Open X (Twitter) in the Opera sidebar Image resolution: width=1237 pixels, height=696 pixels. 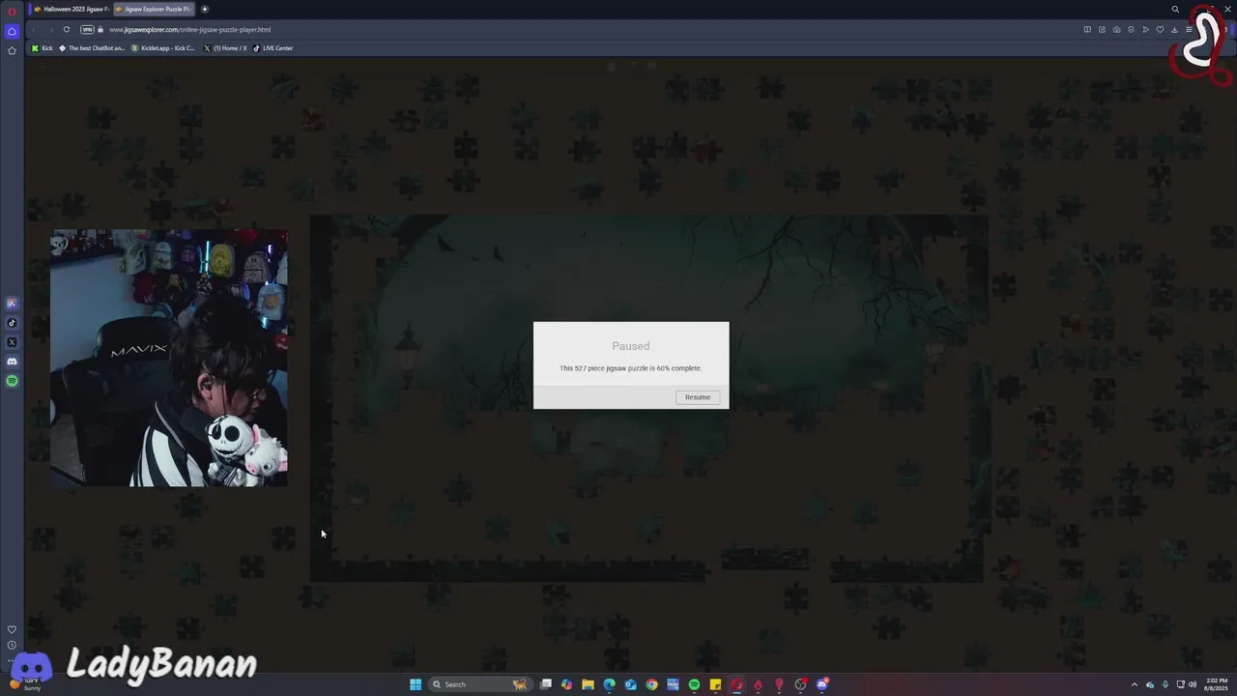12,342
